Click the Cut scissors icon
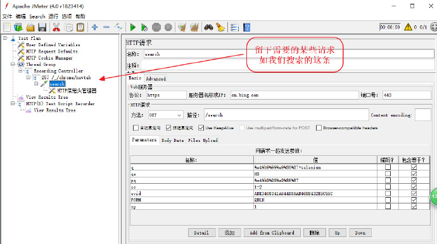Viewport: 437px width, 244px height. click(56, 27)
